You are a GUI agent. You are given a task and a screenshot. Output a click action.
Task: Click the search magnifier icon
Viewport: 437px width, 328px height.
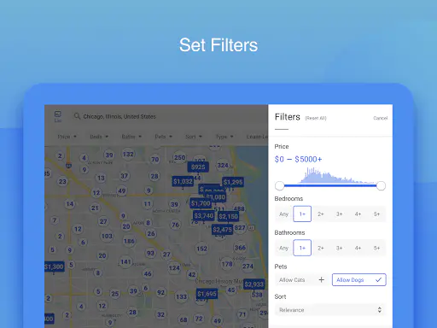[x=77, y=116]
